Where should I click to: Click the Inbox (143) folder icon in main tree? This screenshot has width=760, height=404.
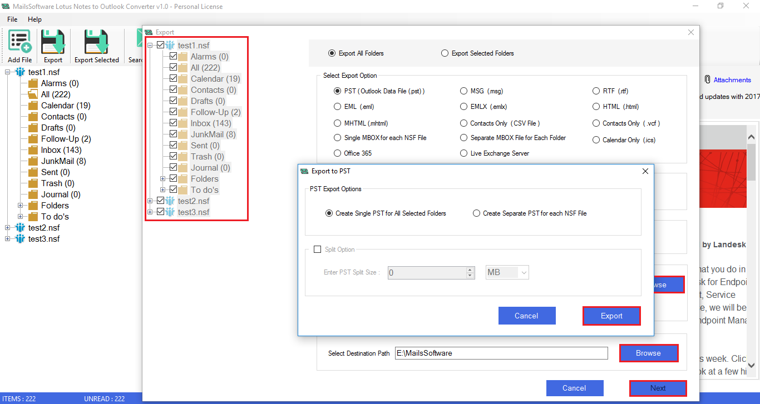click(x=33, y=150)
